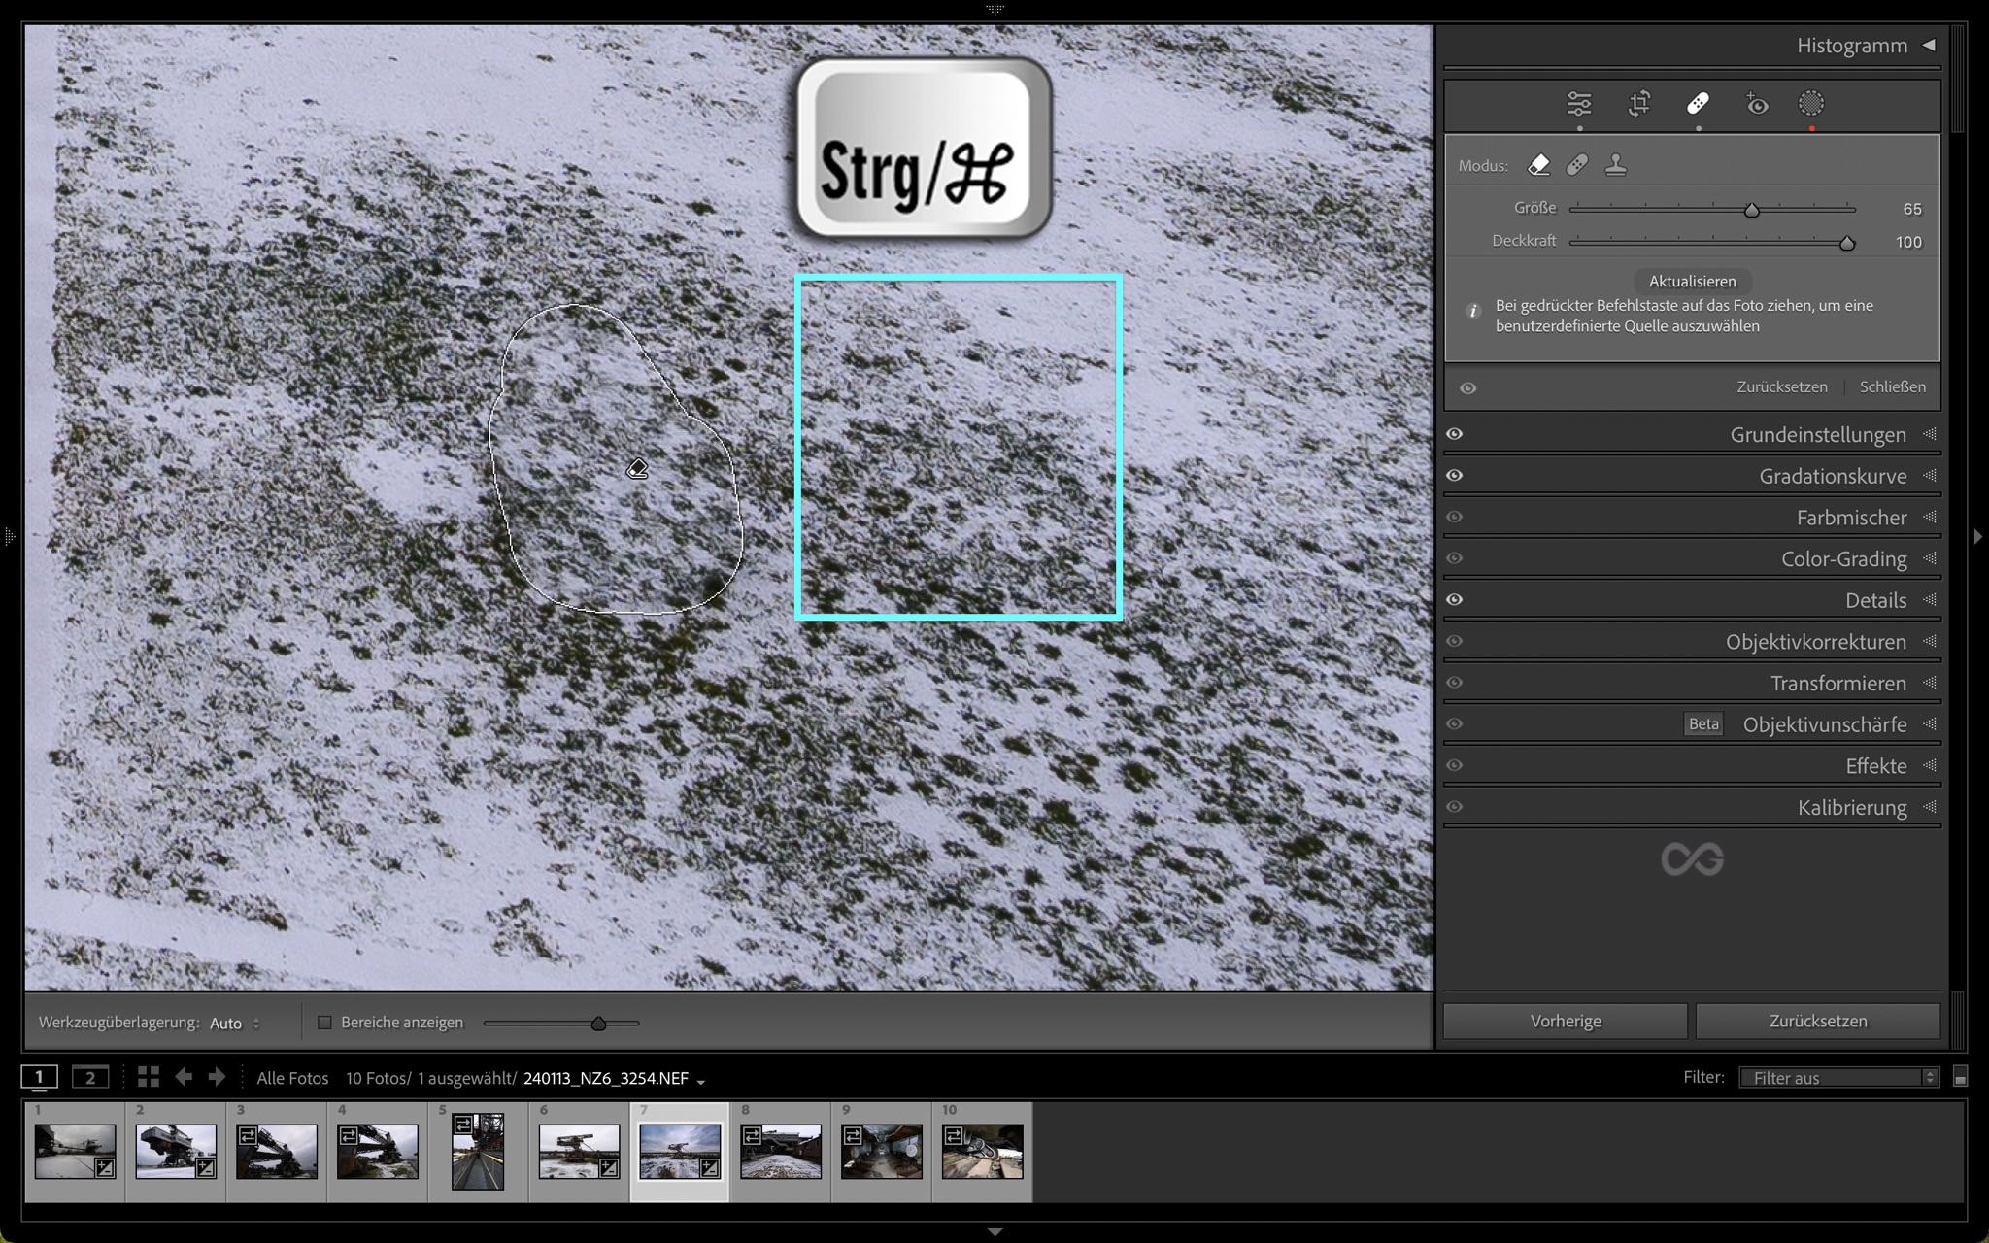Select the Crop overlay tool
This screenshot has height=1243, width=1989.
(1639, 104)
